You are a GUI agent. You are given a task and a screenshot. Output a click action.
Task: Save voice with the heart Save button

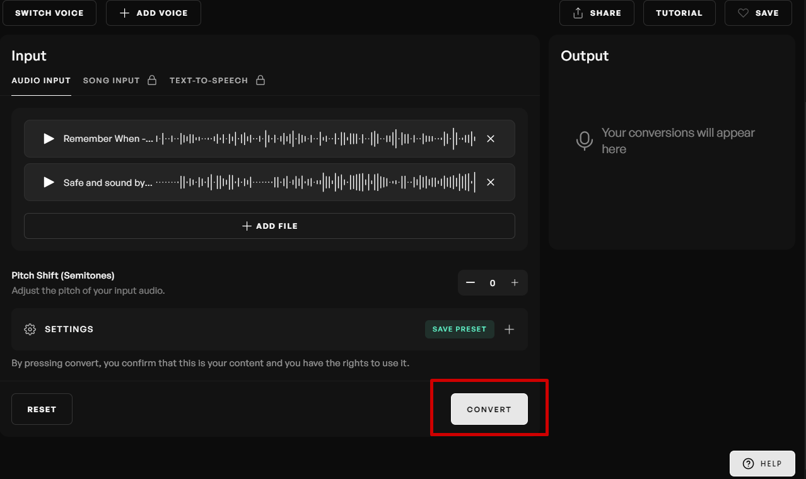coord(758,13)
